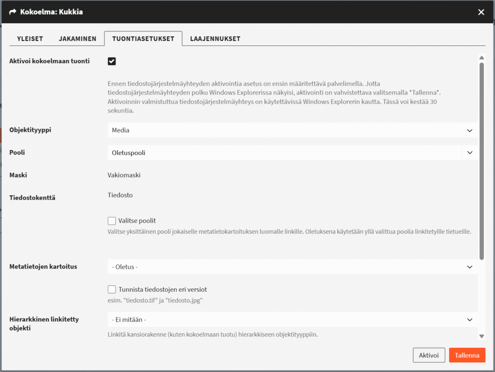Go to the LAAJENNUKSET tab
The height and width of the screenshot is (372, 495).
pyautogui.click(x=215, y=39)
